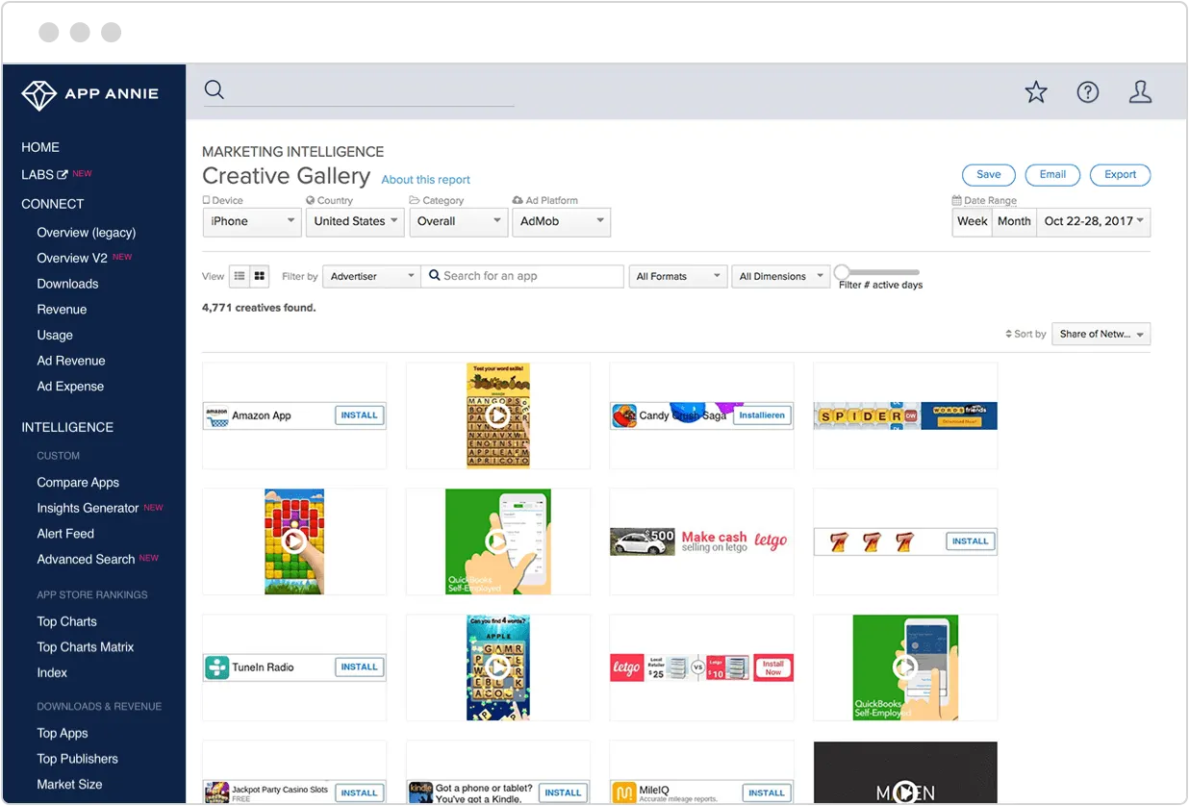This screenshot has height=806, width=1189.
Task: Click INSTALL on Amazon App ad
Action: [x=359, y=416]
